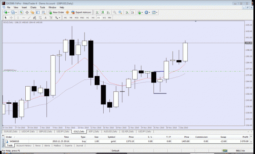Select the Equidistant Channel tool

pos(35,17)
